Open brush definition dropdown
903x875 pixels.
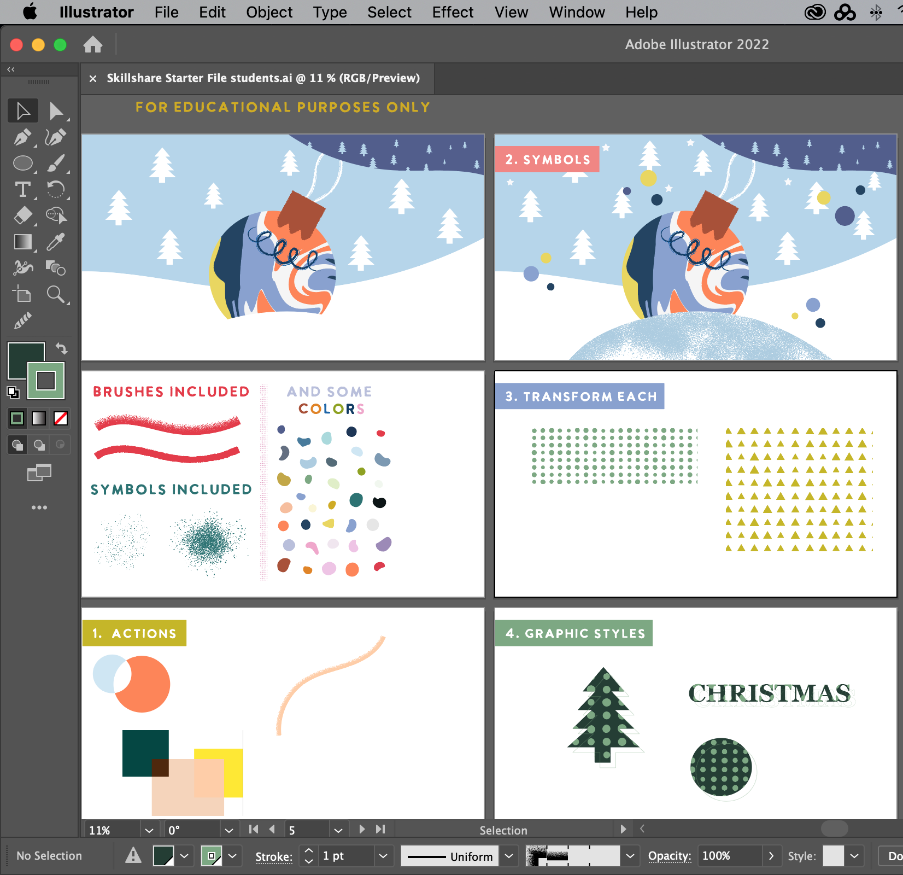(x=630, y=856)
